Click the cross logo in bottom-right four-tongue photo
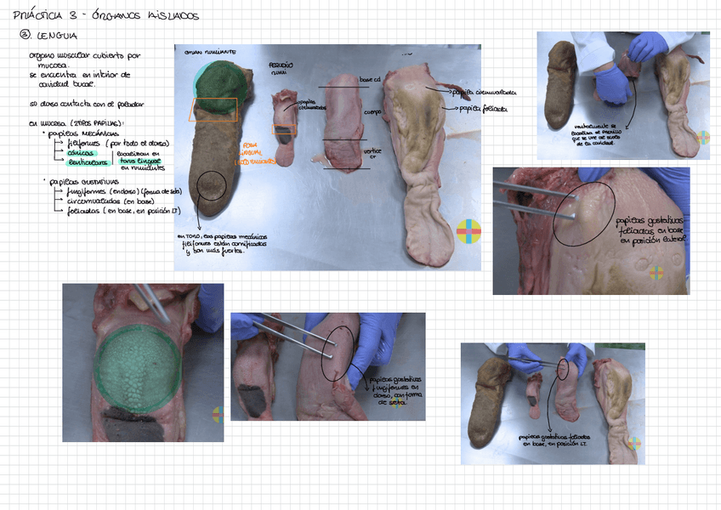The width and height of the screenshot is (721, 510). (x=633, y=443)
